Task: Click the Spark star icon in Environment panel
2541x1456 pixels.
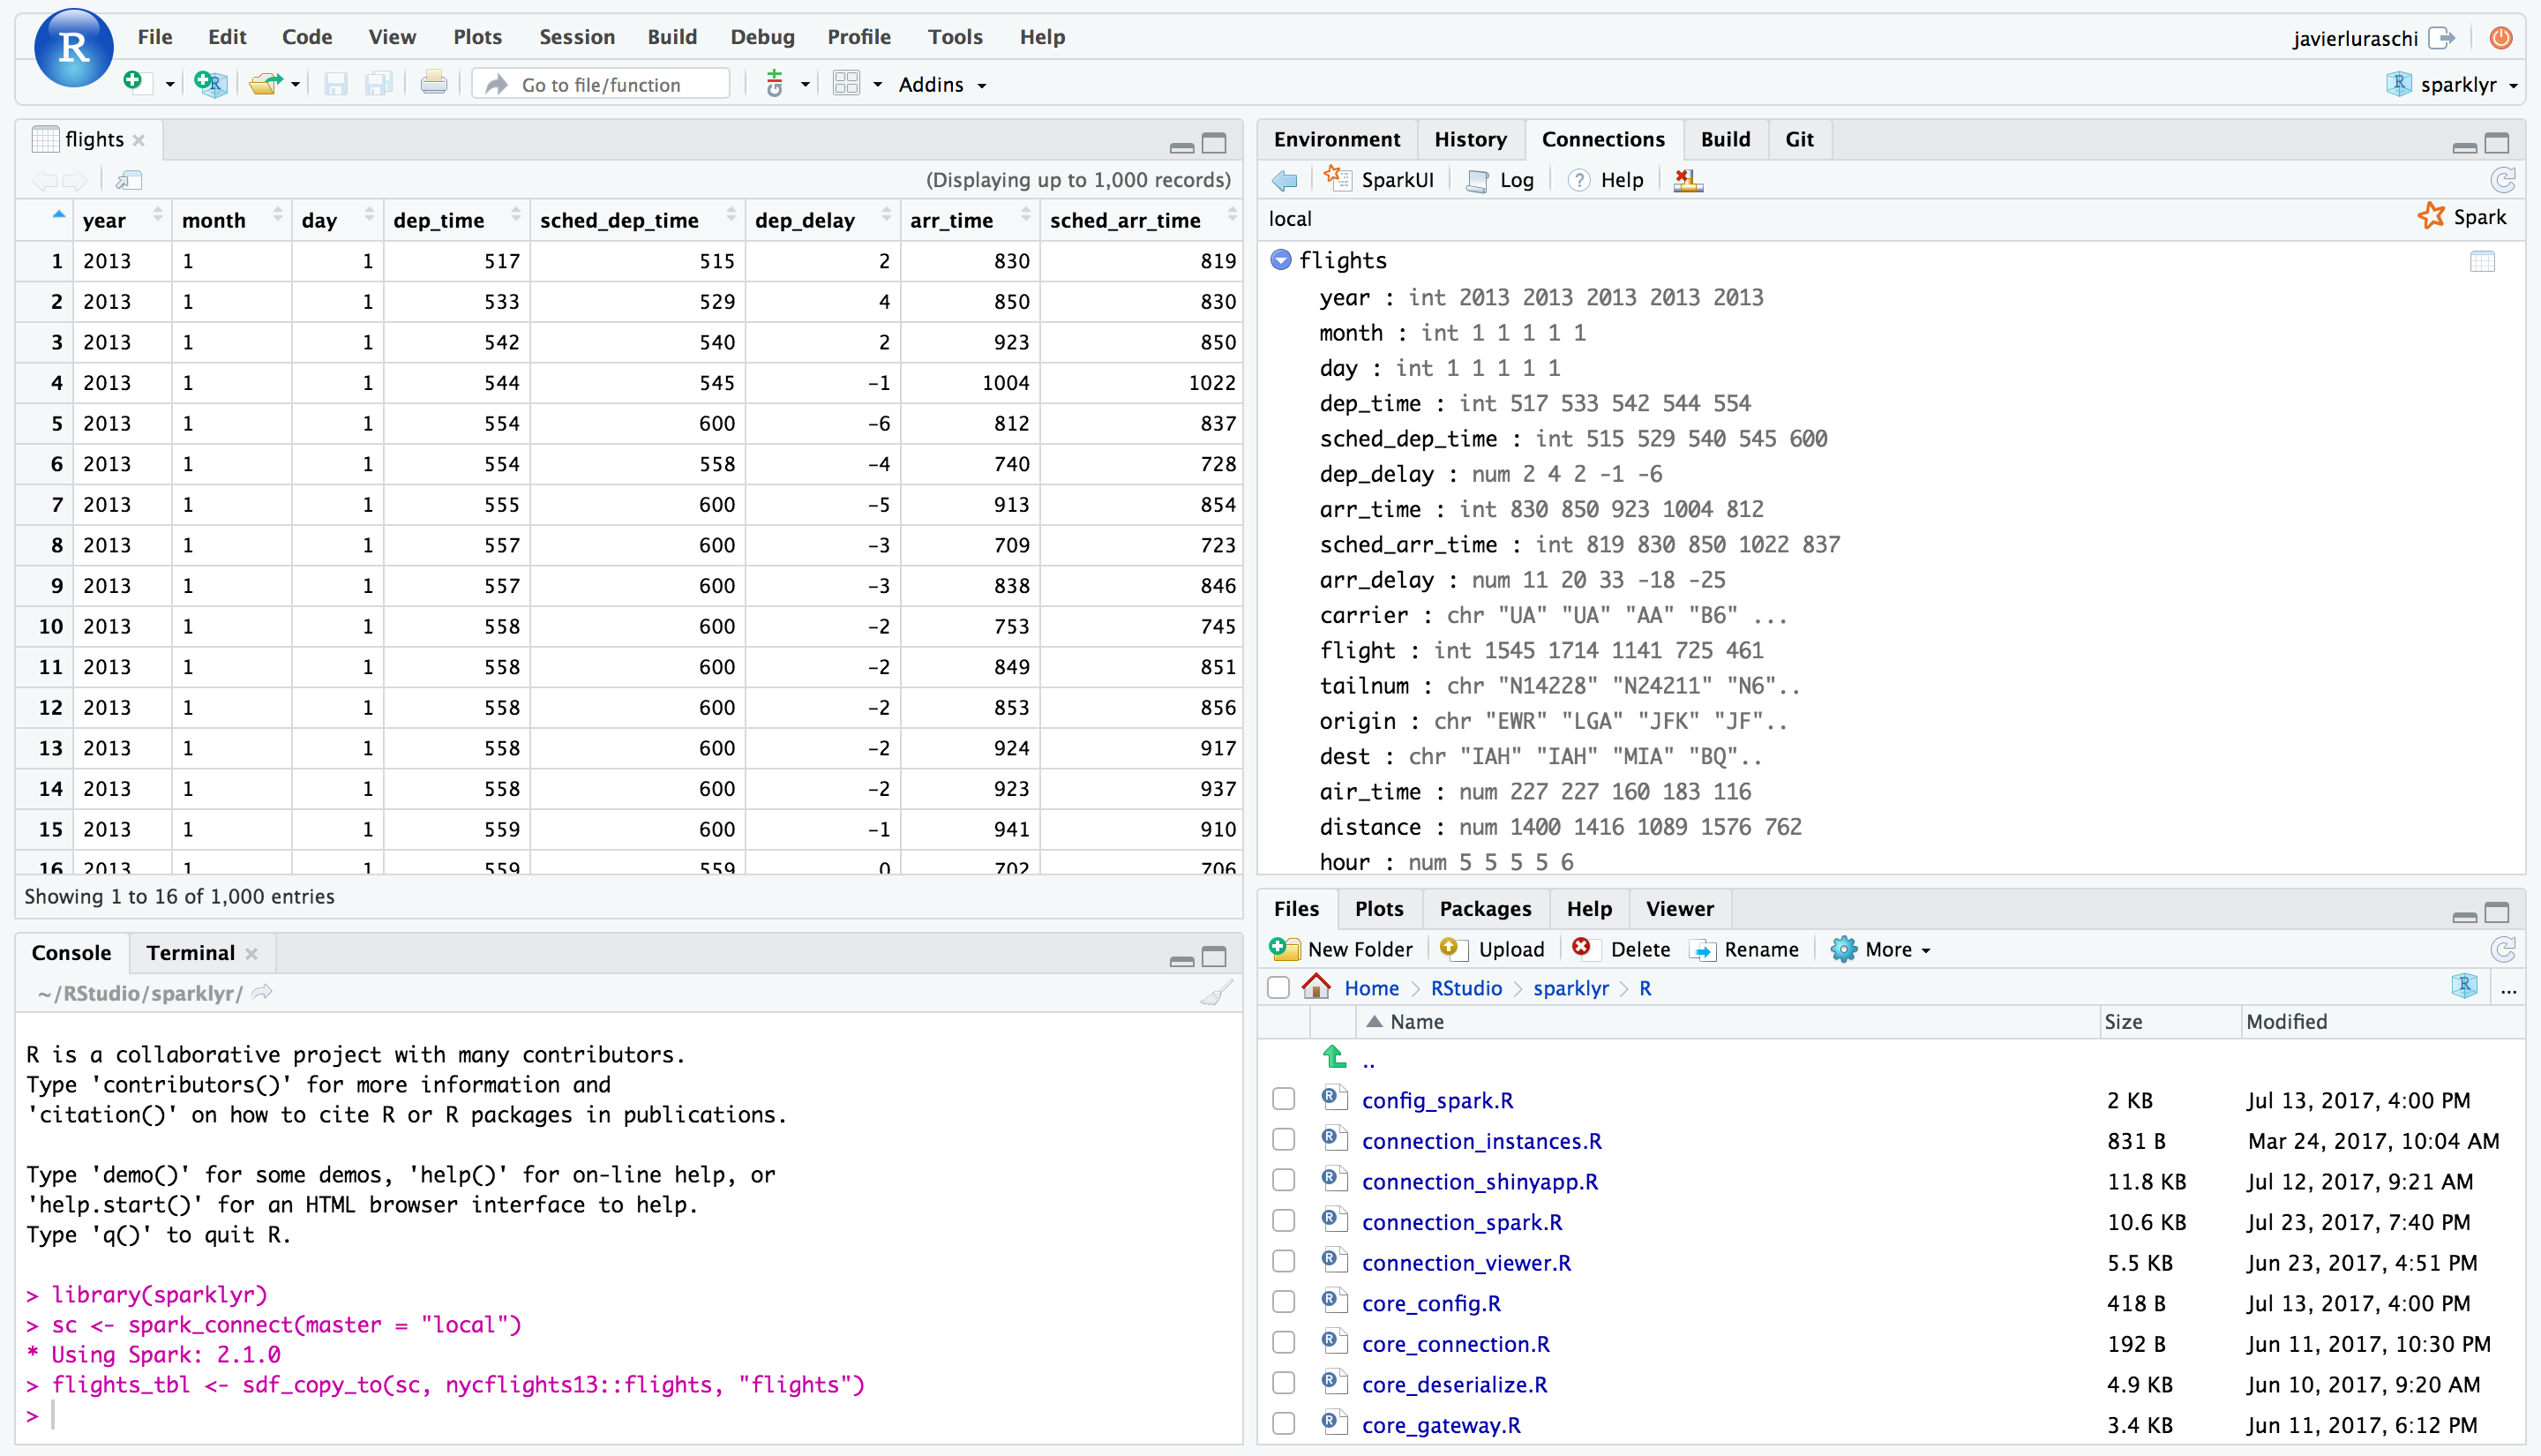Action: pos(2429,216)
